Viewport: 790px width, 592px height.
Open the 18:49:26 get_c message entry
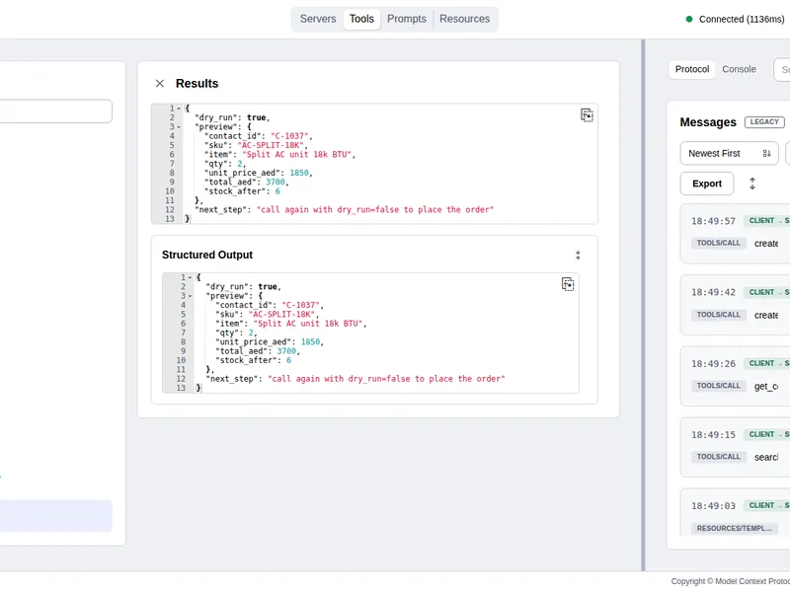[735, 376]
